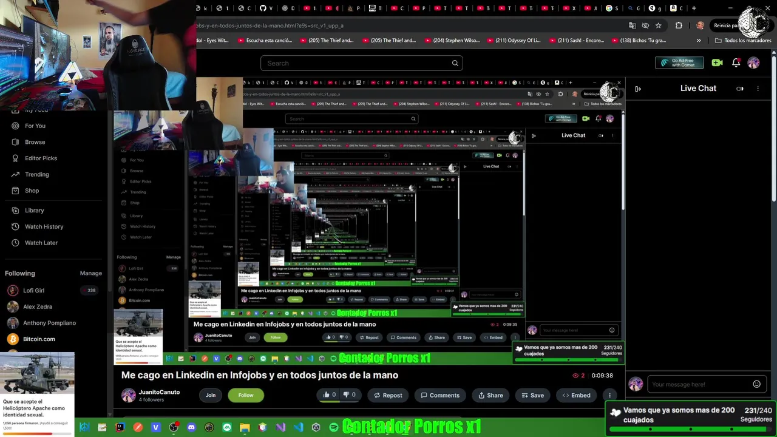Open more options next to the bottom Embed button
Image resolution: width=777 pixels, height=437 pixels.
pos(609,395)
